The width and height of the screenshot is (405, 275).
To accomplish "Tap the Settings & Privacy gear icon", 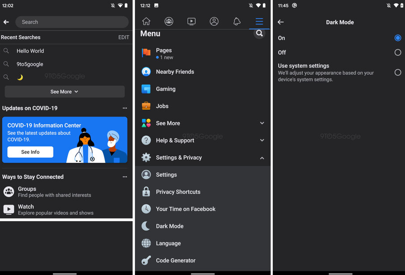I will (x=146, y=157).
